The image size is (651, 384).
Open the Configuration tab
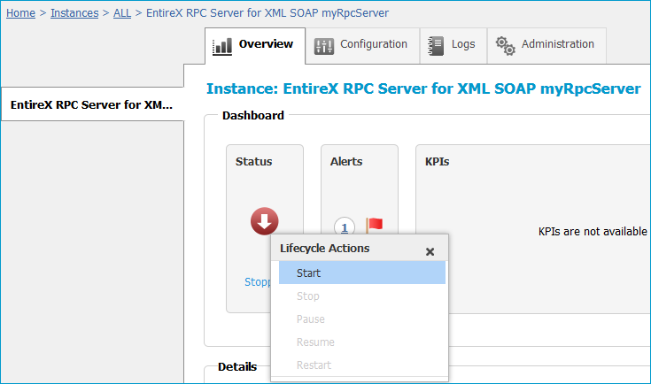[x=362, y=46]
